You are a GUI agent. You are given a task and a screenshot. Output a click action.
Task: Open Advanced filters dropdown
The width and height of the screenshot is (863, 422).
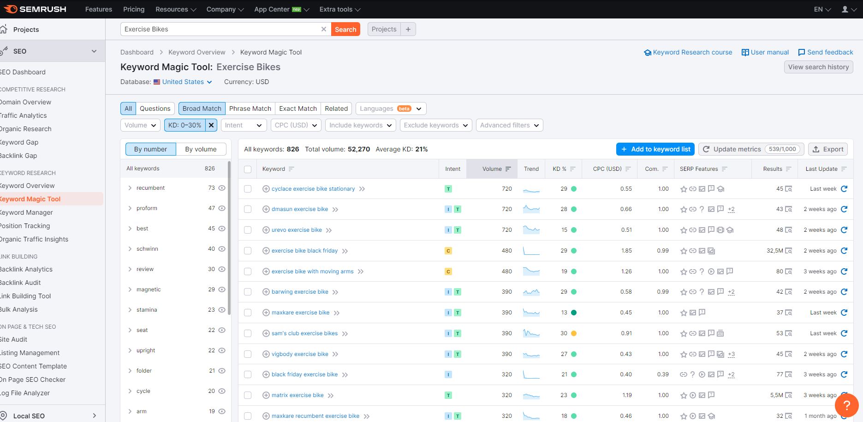click(x=509, y=125)
